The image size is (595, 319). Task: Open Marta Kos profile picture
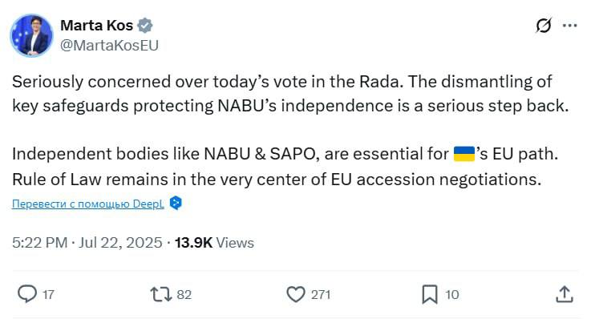pyautogui.click(x=31, y=35)
